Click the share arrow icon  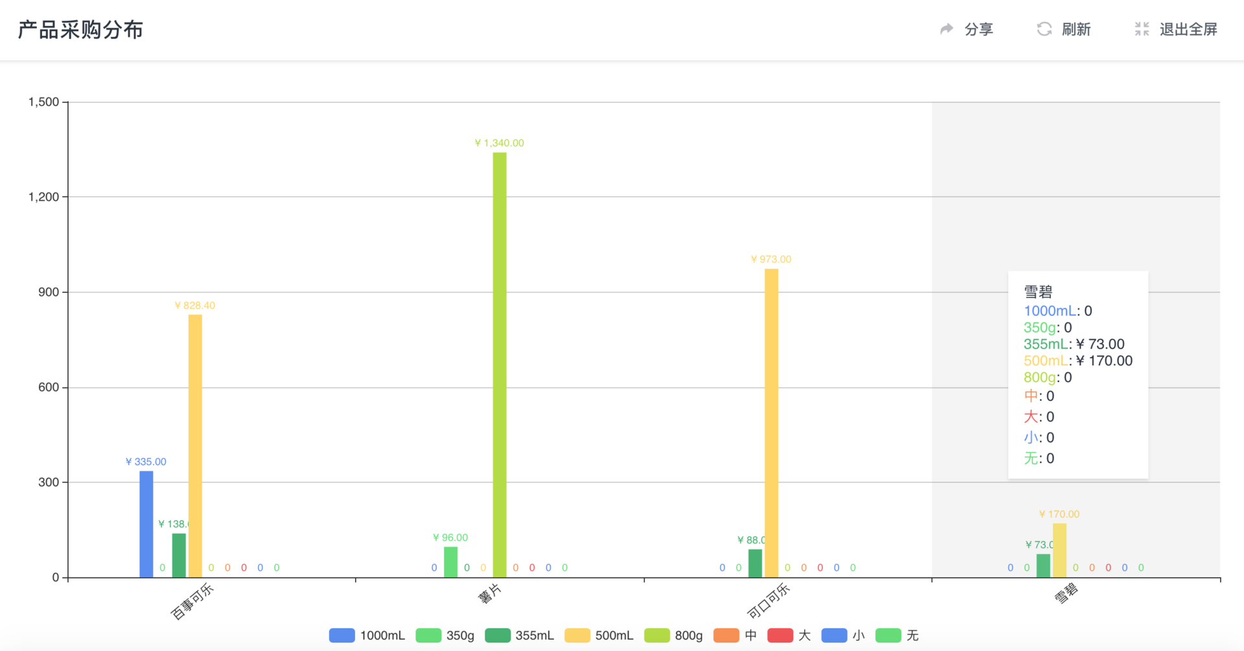pyautogui.click(x=947, y=29)
